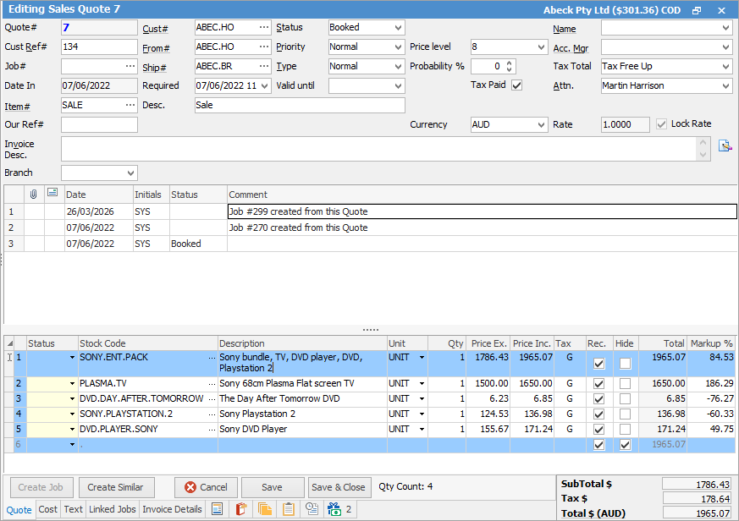Click the Create Similar button
Viewport: 739px width, 521px height.
[x=116, y=487]
